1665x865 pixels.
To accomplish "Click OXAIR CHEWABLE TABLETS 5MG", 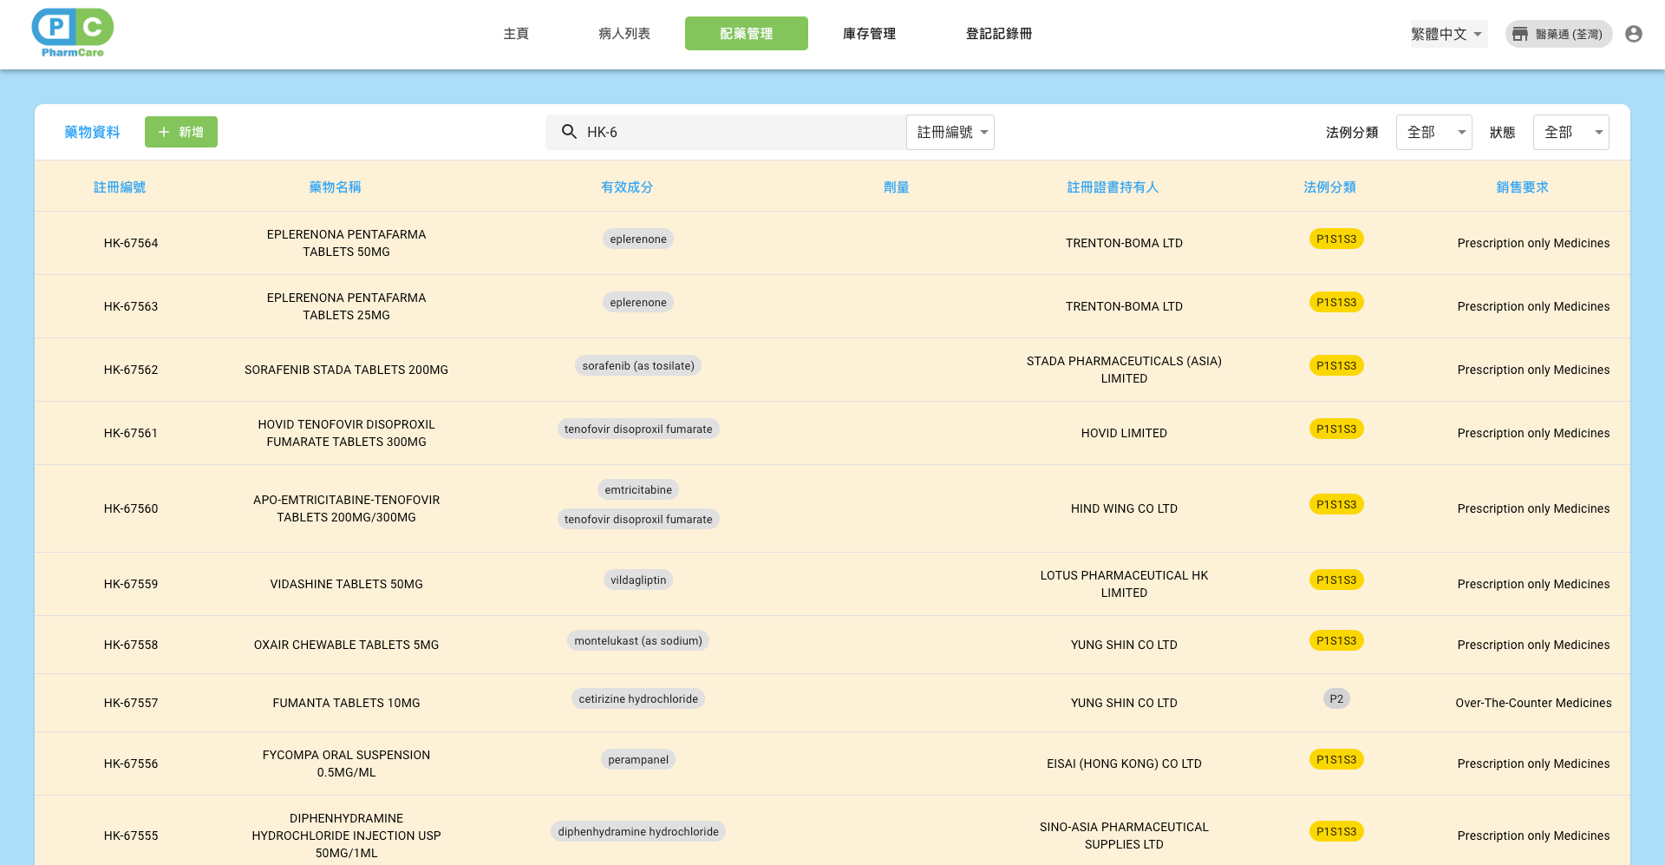I will tap(347, 645).
